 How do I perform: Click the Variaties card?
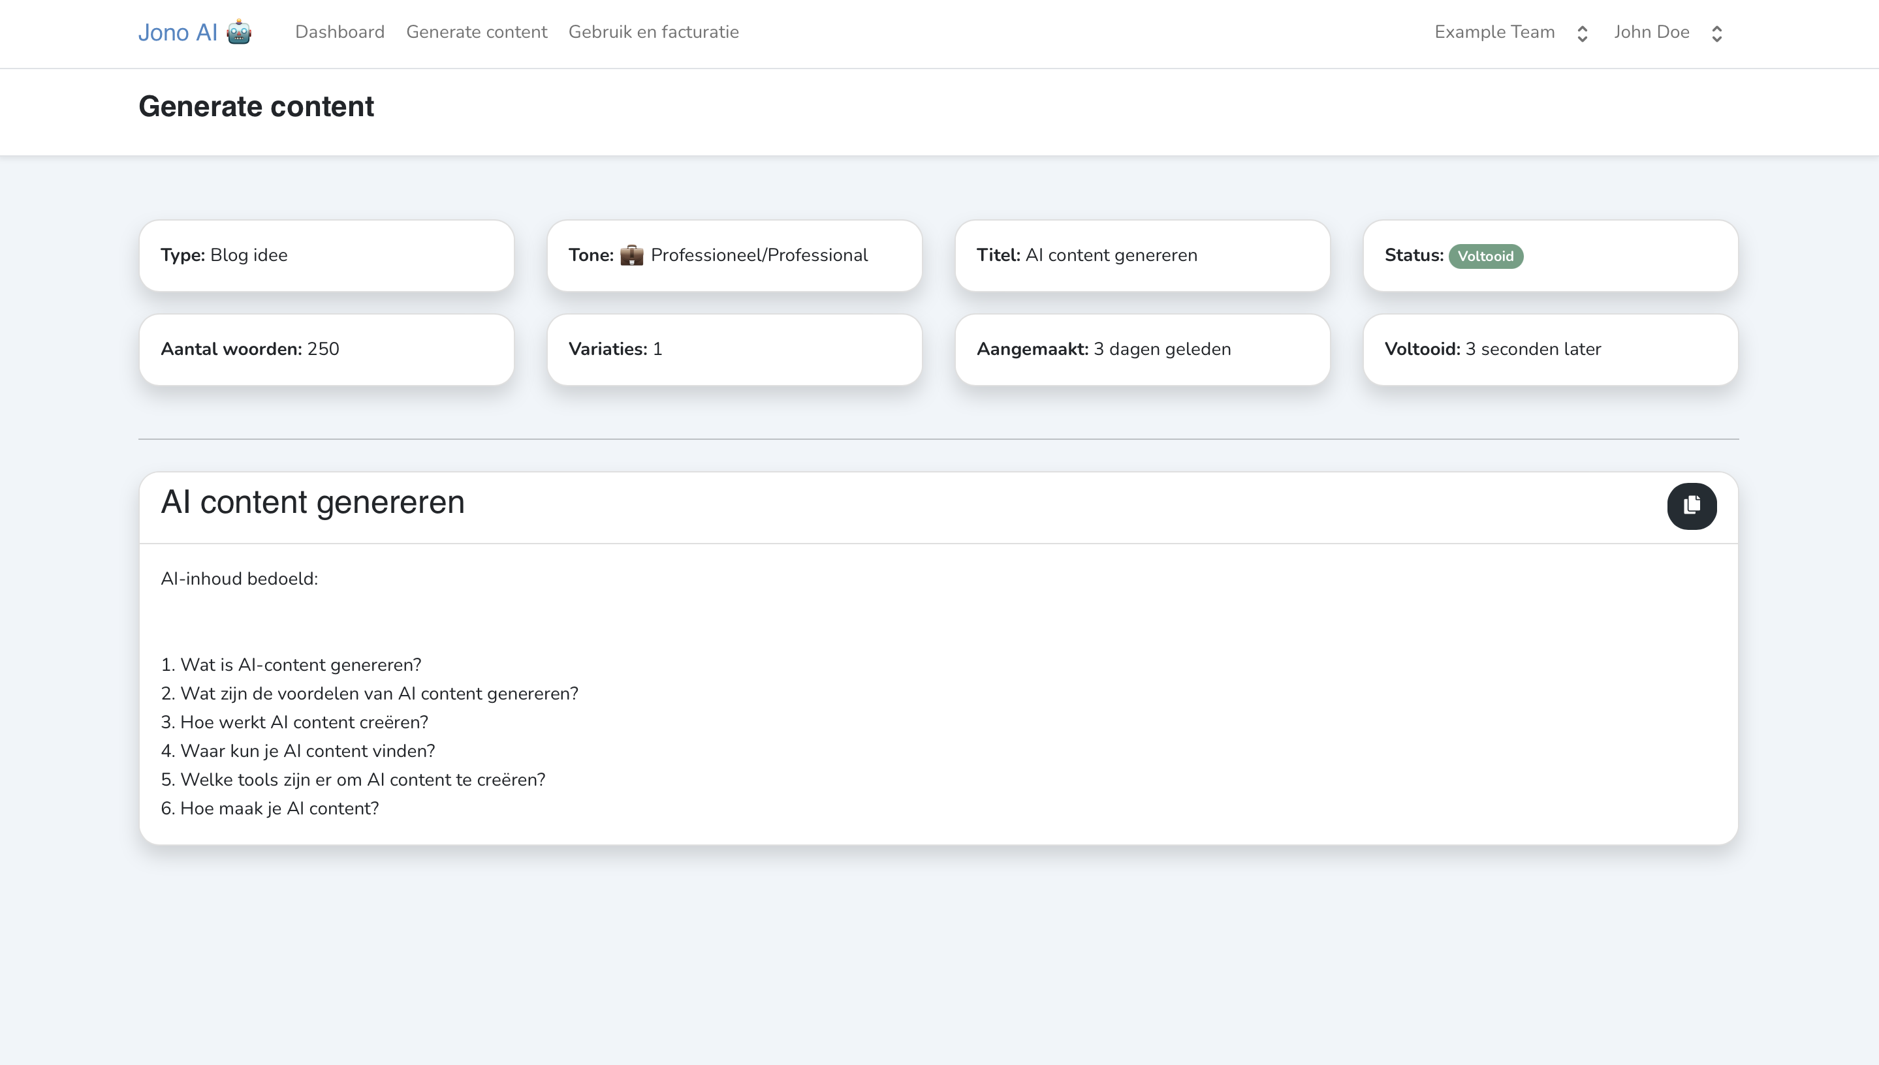(x=734, y=349)
